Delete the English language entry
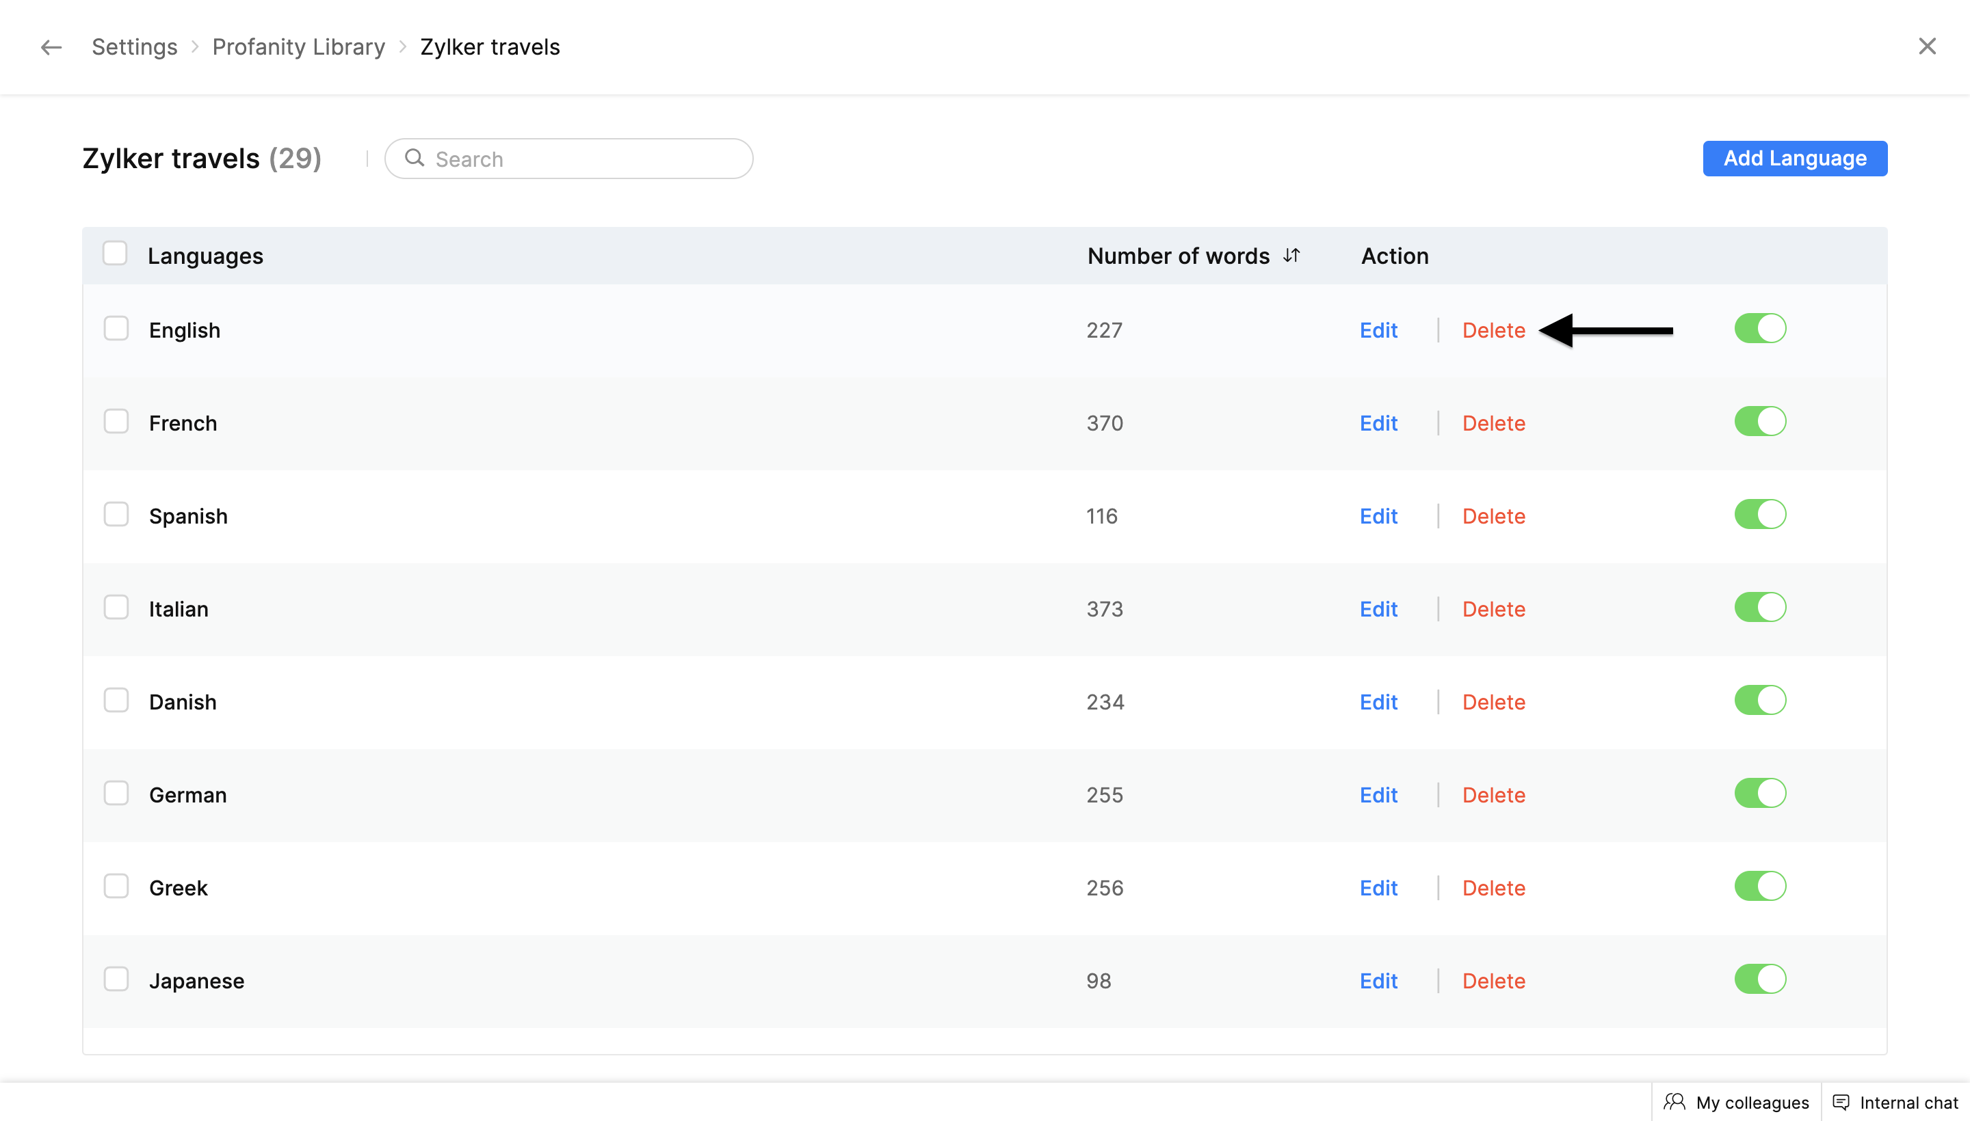The width and height of the screenshot is (1970, 1121). point(1493,330)
